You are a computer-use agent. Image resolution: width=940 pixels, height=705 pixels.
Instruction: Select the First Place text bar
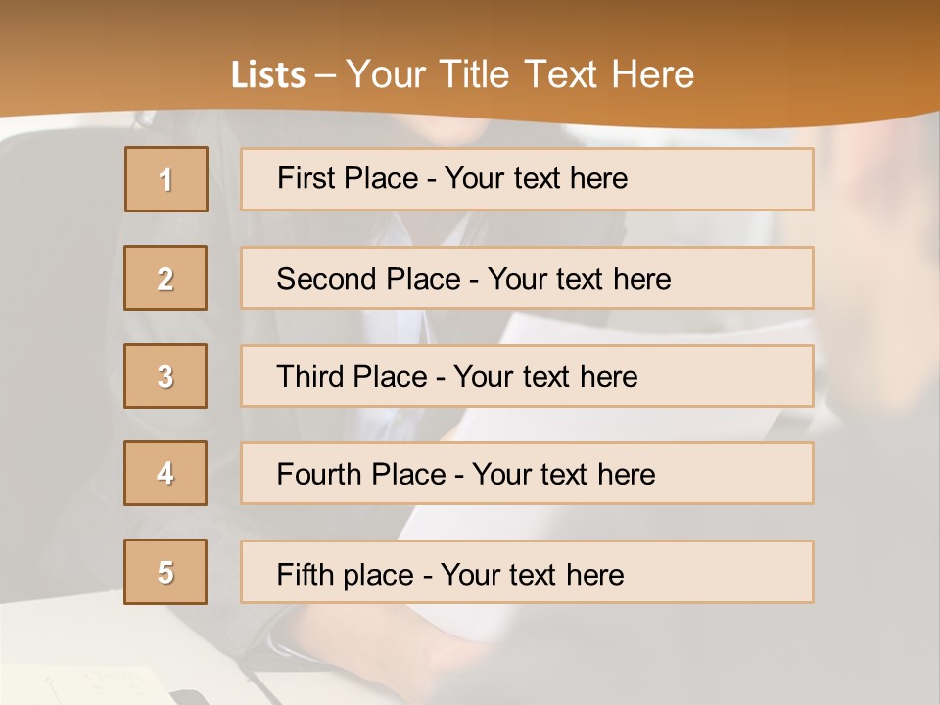point(527,179)
